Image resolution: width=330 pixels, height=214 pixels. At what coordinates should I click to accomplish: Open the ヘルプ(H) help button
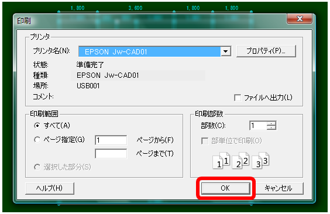50,188
